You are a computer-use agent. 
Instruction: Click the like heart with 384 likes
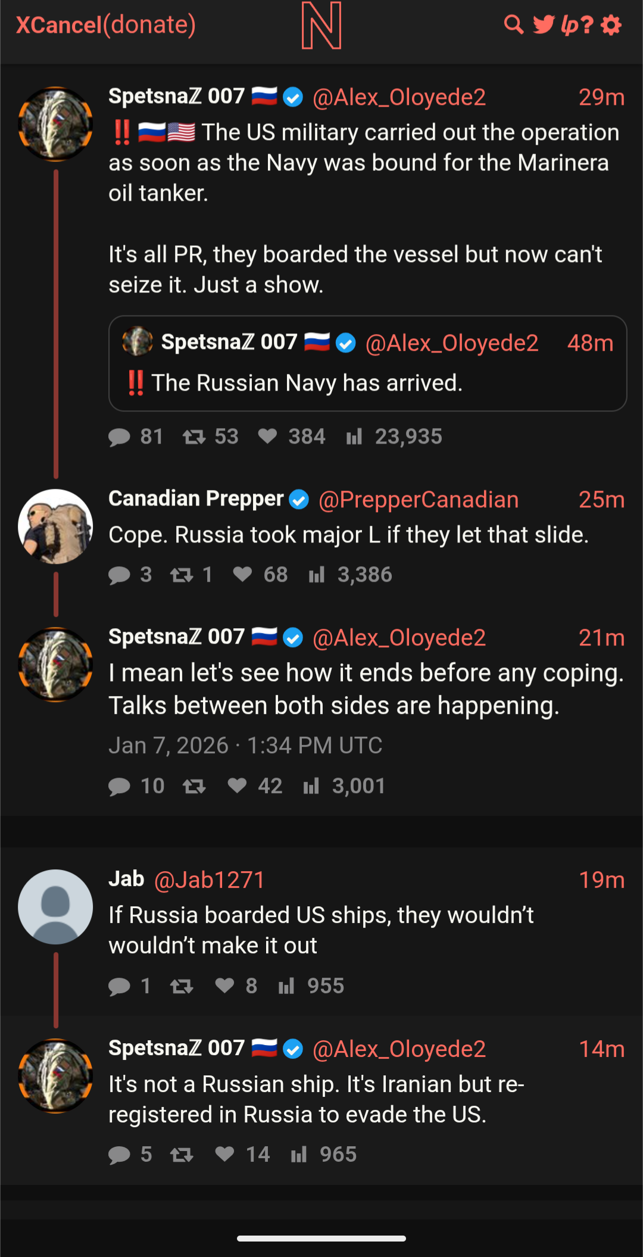(267, 436)
